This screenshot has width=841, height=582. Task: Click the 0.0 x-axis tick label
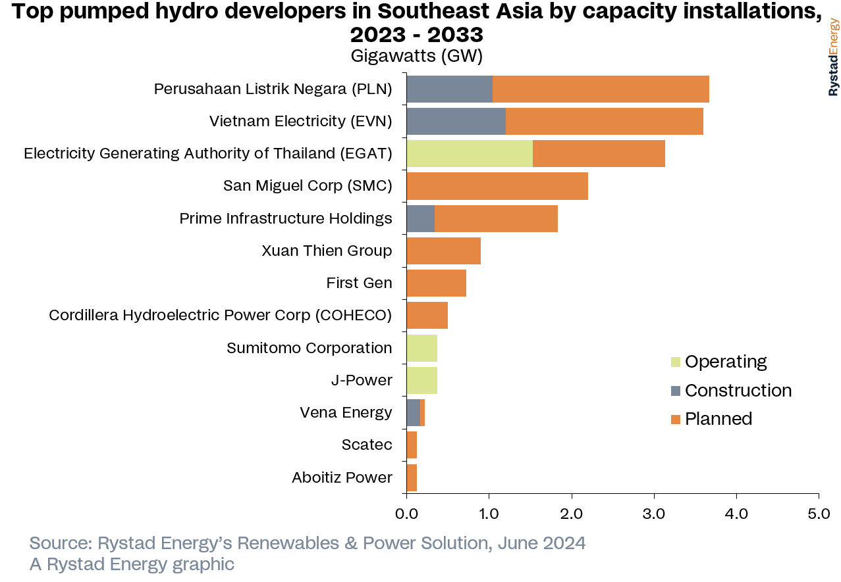pyautogui.click(x=406, y=514)
